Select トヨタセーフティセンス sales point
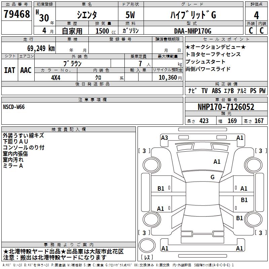Viewport: 269px width, 269px height. tap(213, 54)
